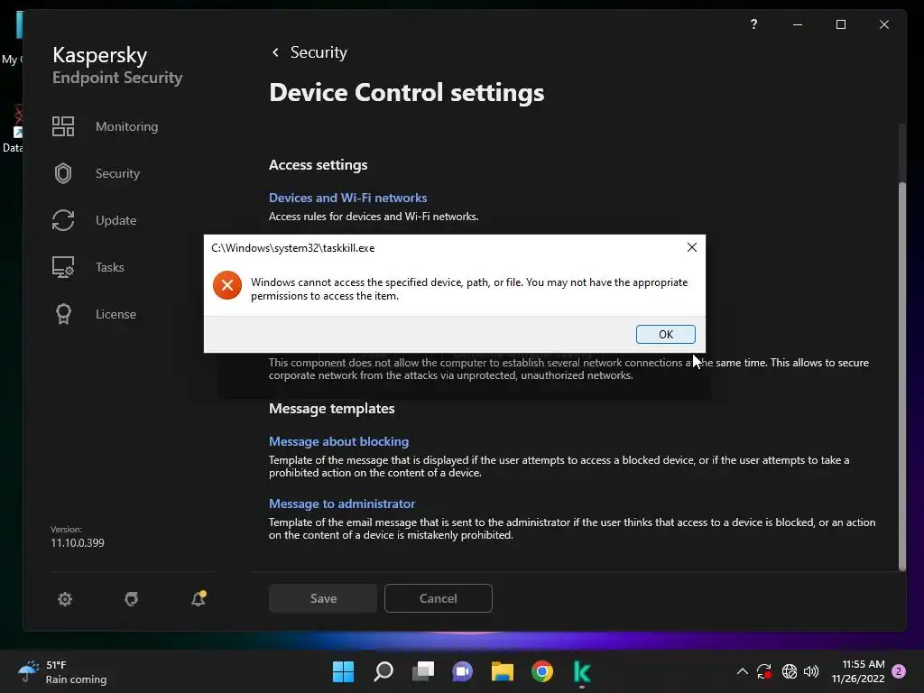Click the dialog title C:\Windows\system32\taskkill.exe
924x693 pixels.
[x=293, y=248]
